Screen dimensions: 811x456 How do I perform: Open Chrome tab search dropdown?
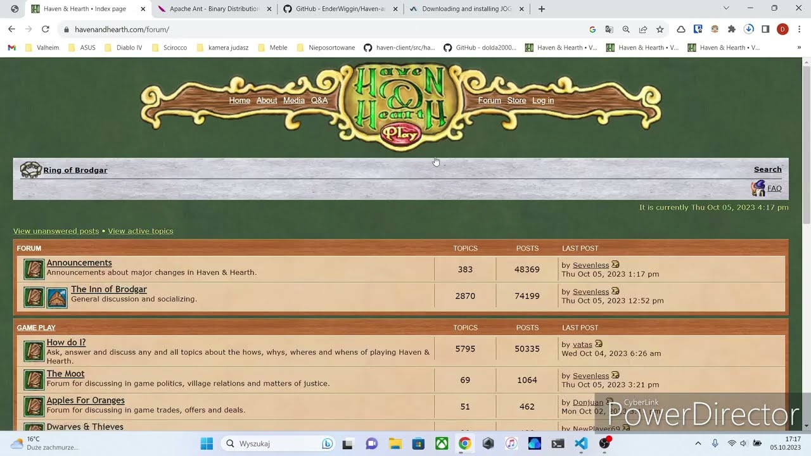[726, 8]
